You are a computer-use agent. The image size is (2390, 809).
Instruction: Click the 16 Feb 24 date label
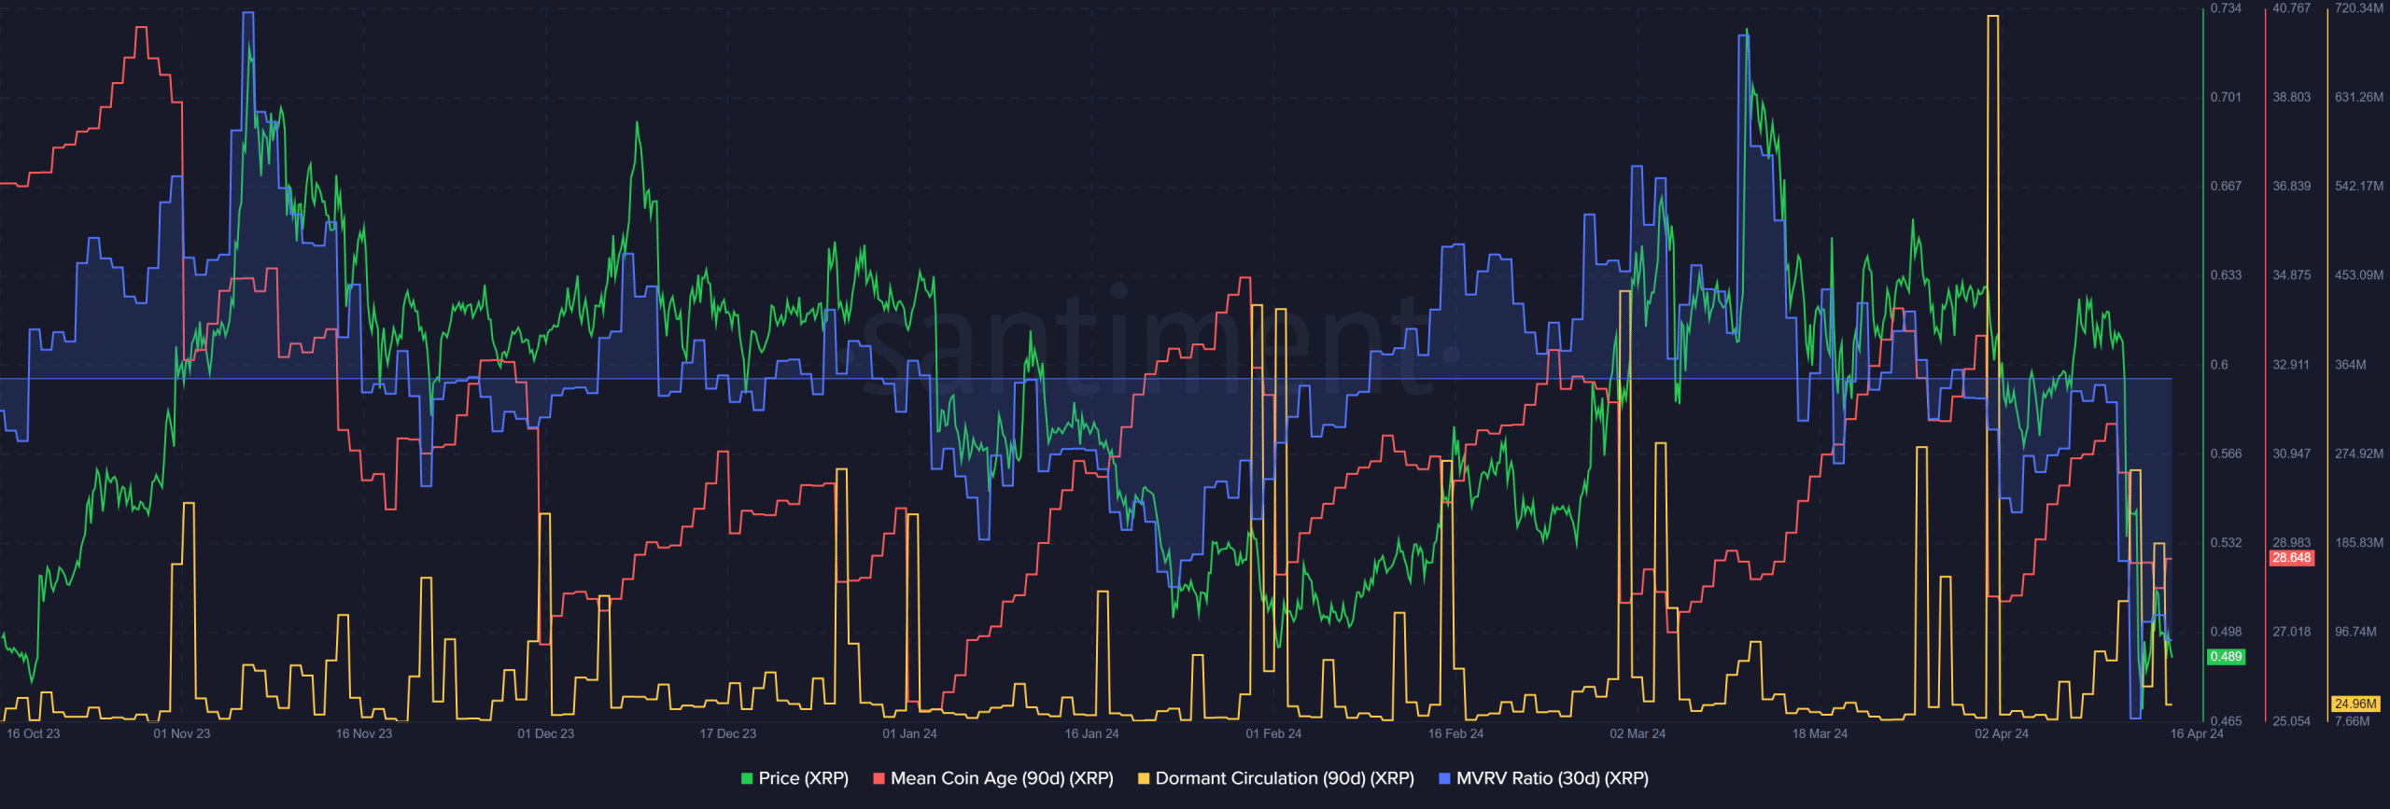(1455, 733)
